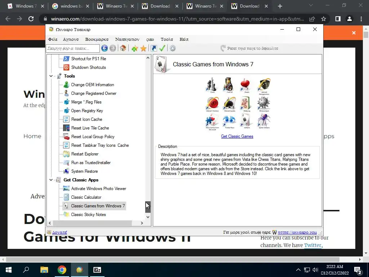
Task: Open the File menu in Winaero Tweaker
Action: click(53, 39)
